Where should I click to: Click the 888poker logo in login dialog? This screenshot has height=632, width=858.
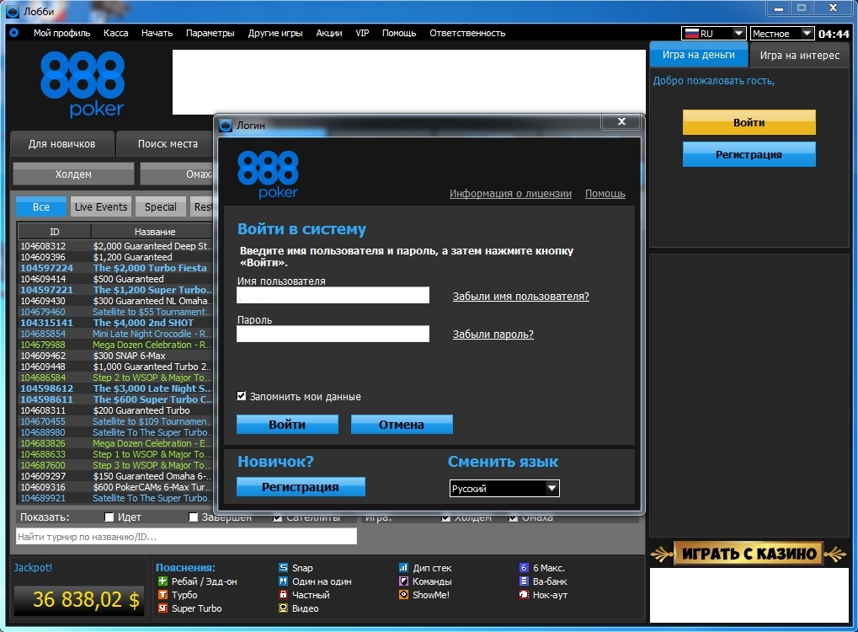[268, 174]
